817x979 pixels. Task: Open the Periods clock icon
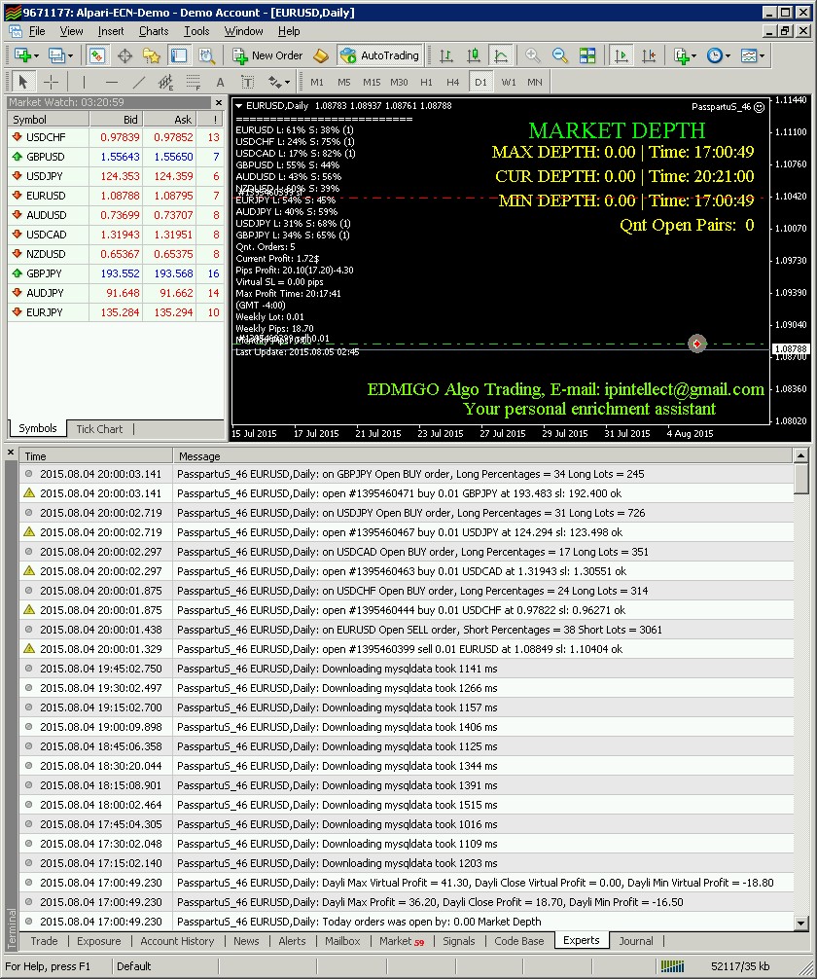(x=715, y=55)
